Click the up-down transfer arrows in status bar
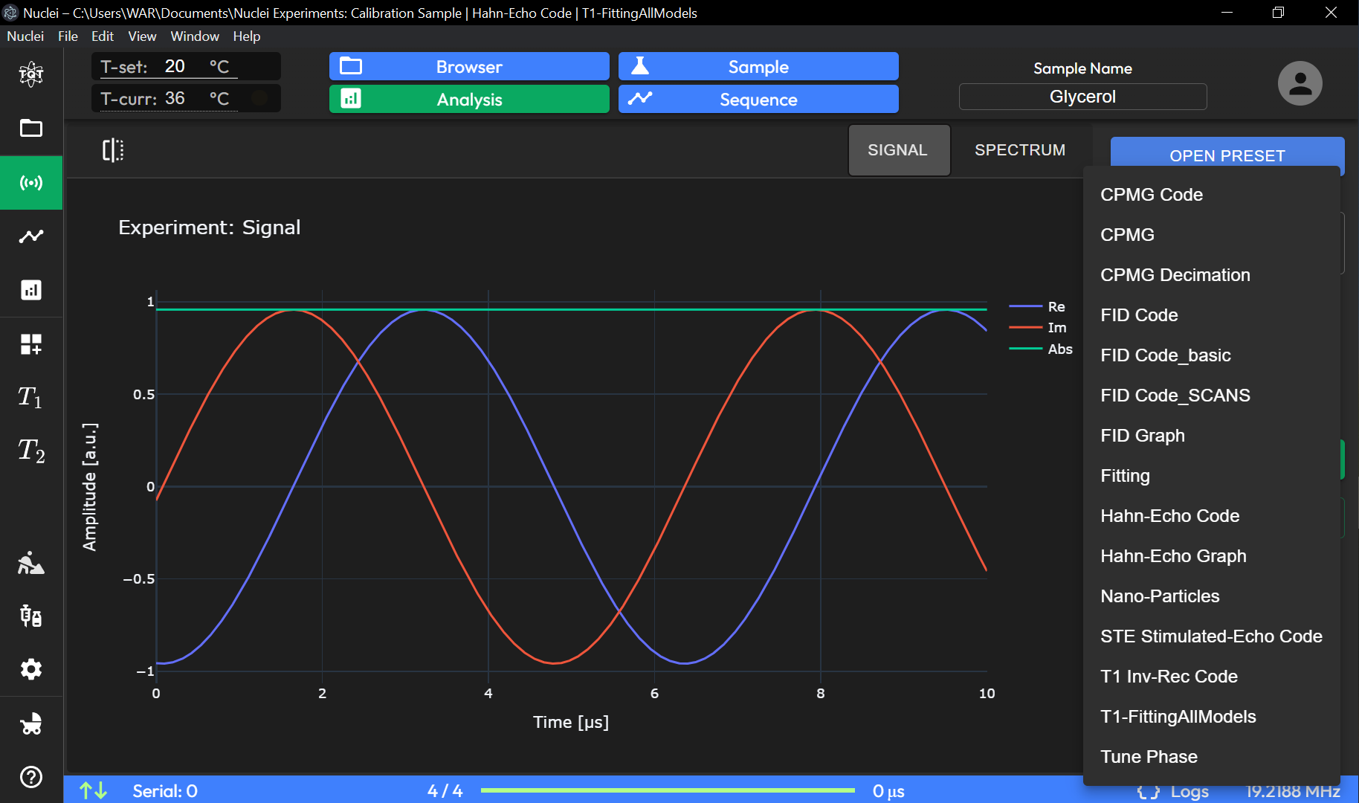The height and width of the screenshot is (803, 1359). click(x=94, y=790)
